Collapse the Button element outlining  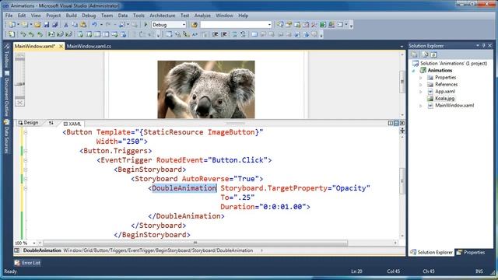coord(26,132)
